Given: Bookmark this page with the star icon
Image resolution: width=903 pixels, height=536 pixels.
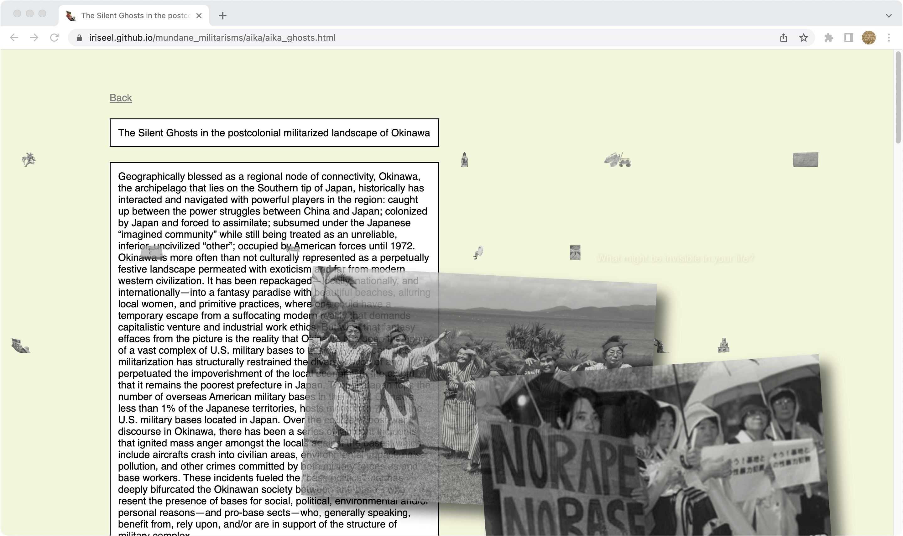Looking at the screenshot, I should pyautogui.click(x=803, y=38).
